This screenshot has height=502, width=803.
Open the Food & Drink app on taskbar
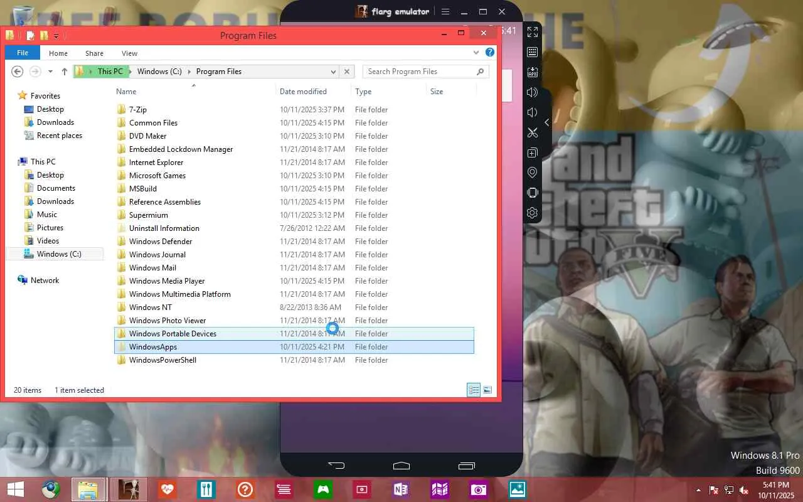(206, 489)
